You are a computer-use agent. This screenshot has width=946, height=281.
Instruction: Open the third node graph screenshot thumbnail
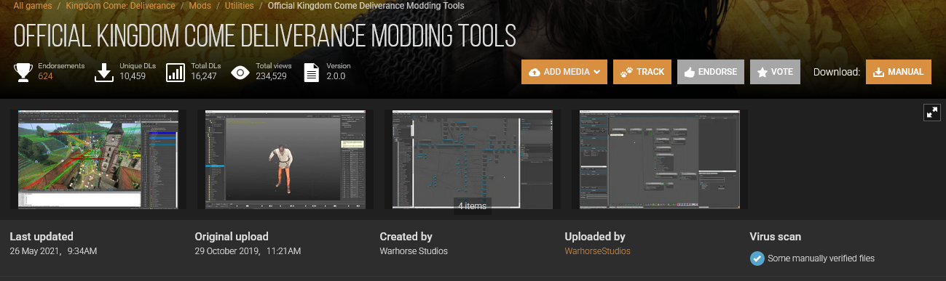(x=472, y=160)
